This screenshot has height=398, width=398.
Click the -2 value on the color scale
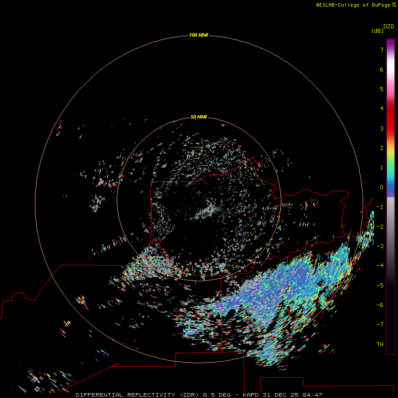380,227
